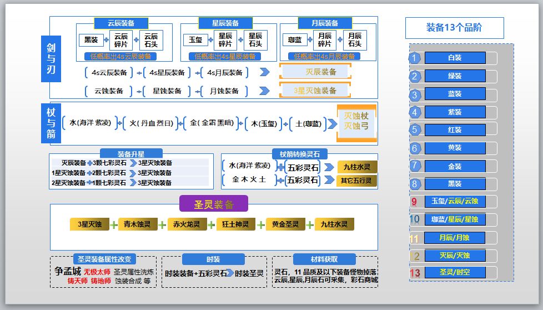The image size is (543, 310).
Task: Click the orange-framed 灭蚀杖 灭蚀弓 box
Action: tap(356, 123)
